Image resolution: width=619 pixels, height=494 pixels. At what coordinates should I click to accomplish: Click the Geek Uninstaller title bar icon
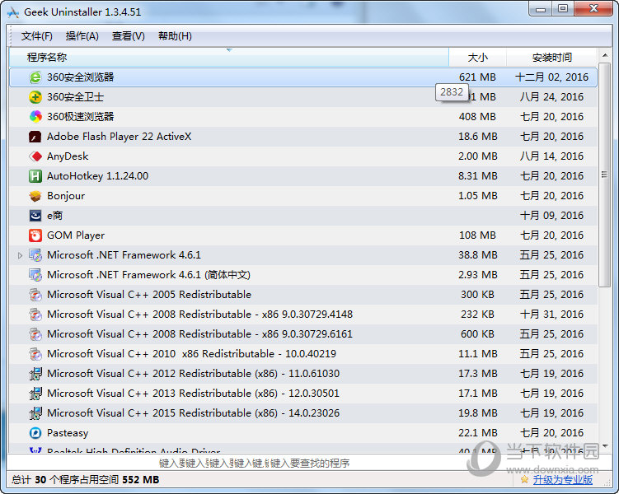[x=12, y=12]
